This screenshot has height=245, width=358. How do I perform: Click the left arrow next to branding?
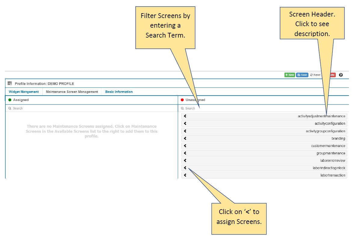click(185, 138)
